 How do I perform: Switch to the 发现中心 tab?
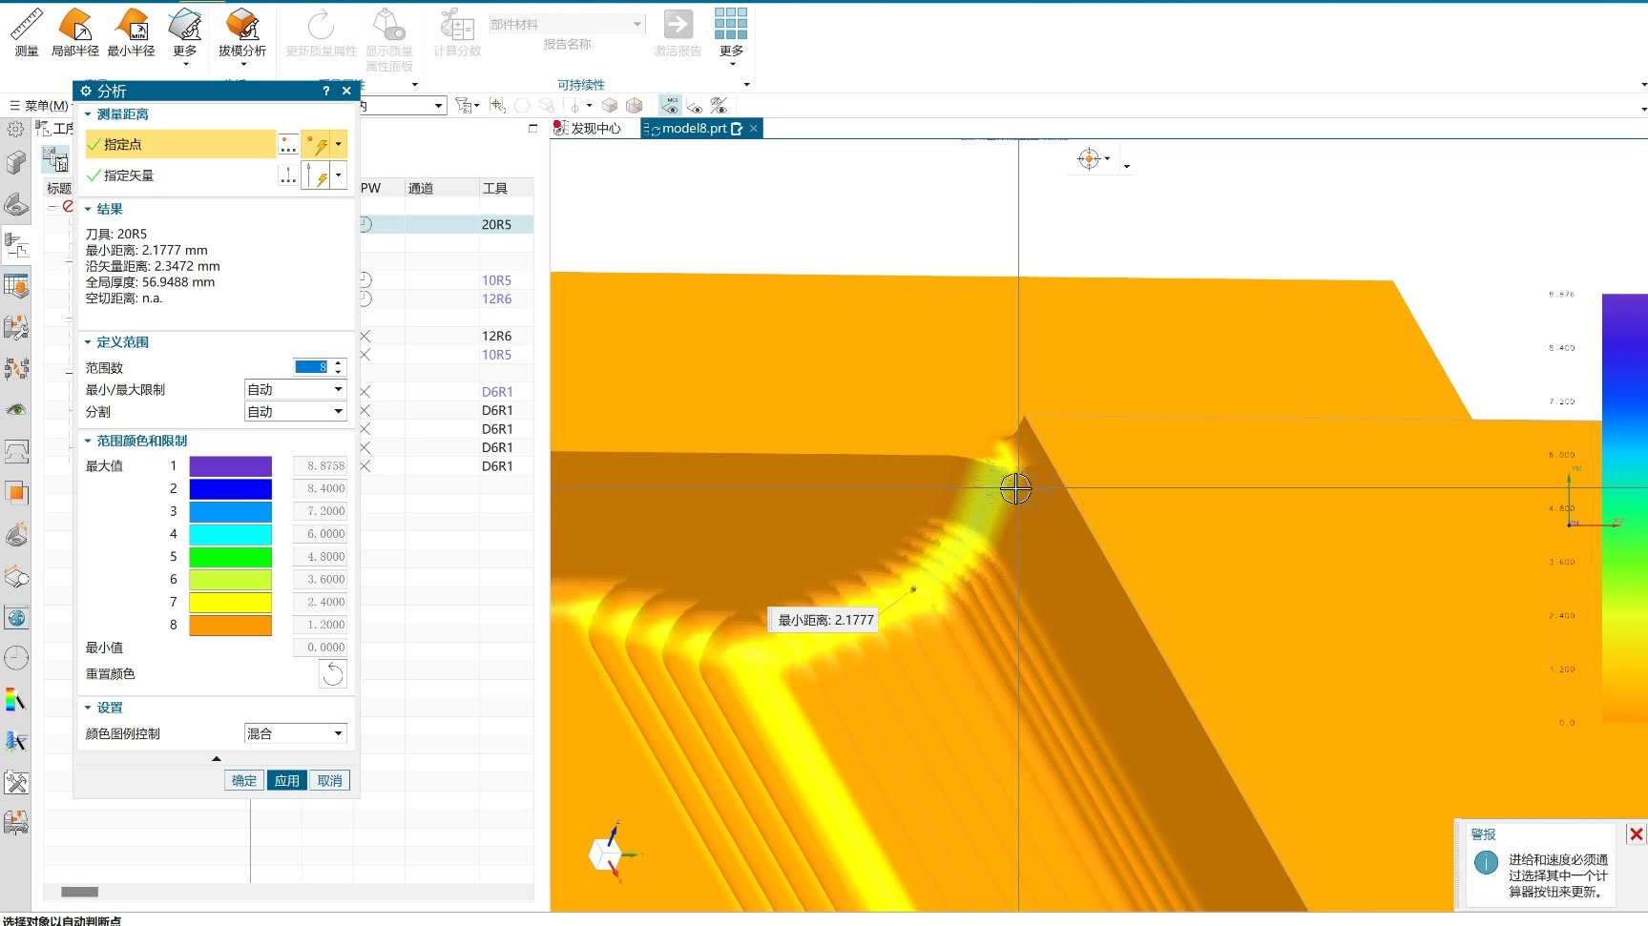pos(587,129)
